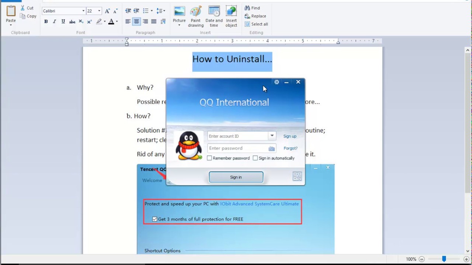This screenshot has width=472, height=265.
Task: Cut the selected text
Action: tap(27, 8)
